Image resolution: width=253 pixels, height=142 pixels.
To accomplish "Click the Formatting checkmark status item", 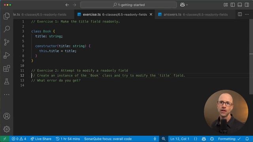I will 229,139.
